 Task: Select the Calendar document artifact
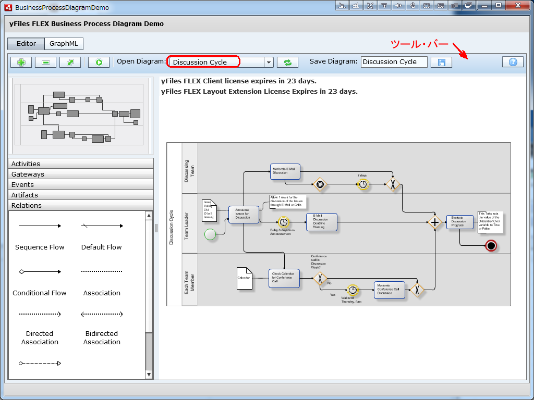244,278
